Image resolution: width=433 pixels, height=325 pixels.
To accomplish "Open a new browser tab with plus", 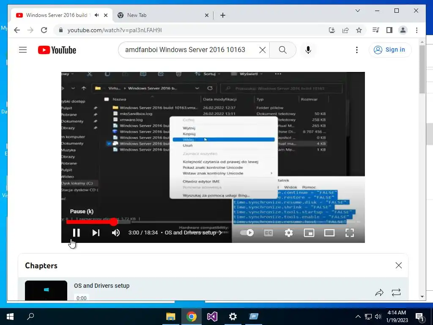I will tap(222, 15).
